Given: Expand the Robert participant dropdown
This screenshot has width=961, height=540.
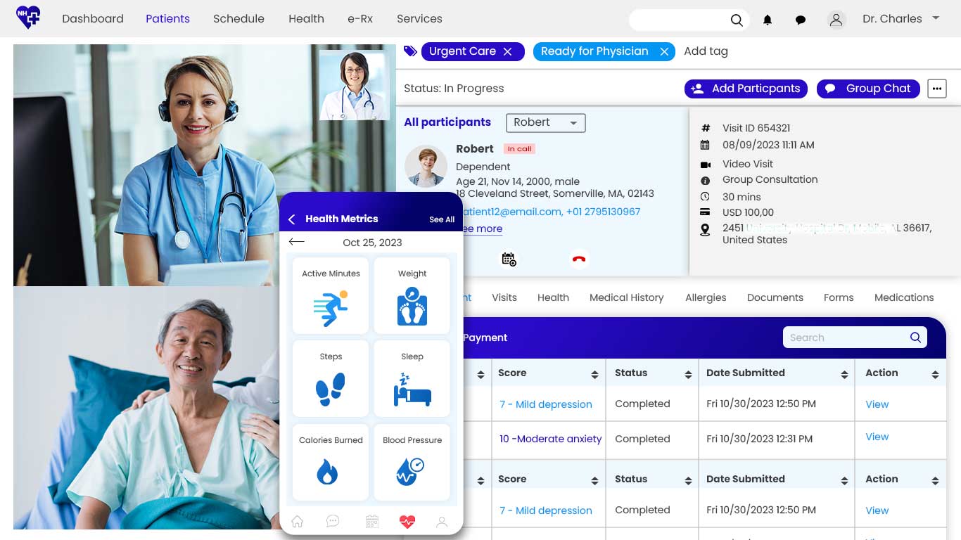Looking at the screenshot, I should click(545, 122).
